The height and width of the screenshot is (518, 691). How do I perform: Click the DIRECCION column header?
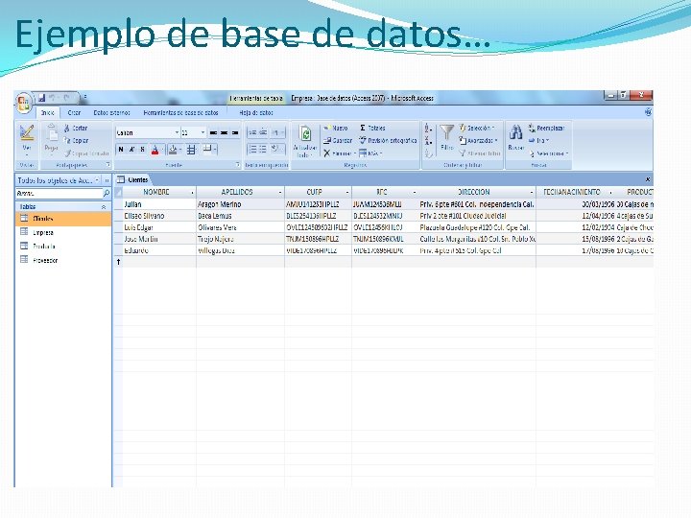click(x=477, y=192)
